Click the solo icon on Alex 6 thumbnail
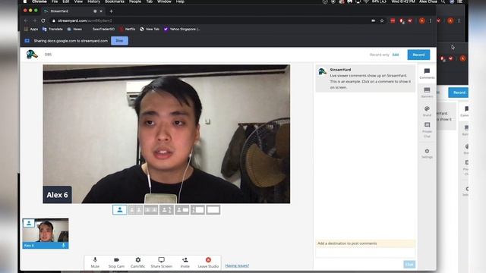The image size is (486, 273). click(29, 223)
